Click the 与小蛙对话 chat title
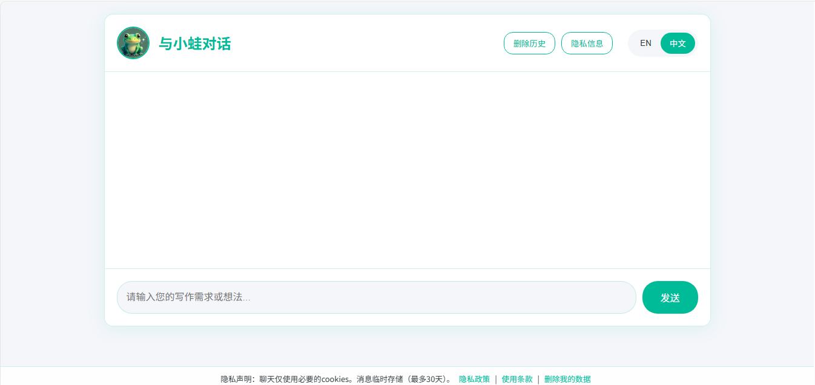The width and height of the screenshot is (815, 385). [x=194, y=44]
